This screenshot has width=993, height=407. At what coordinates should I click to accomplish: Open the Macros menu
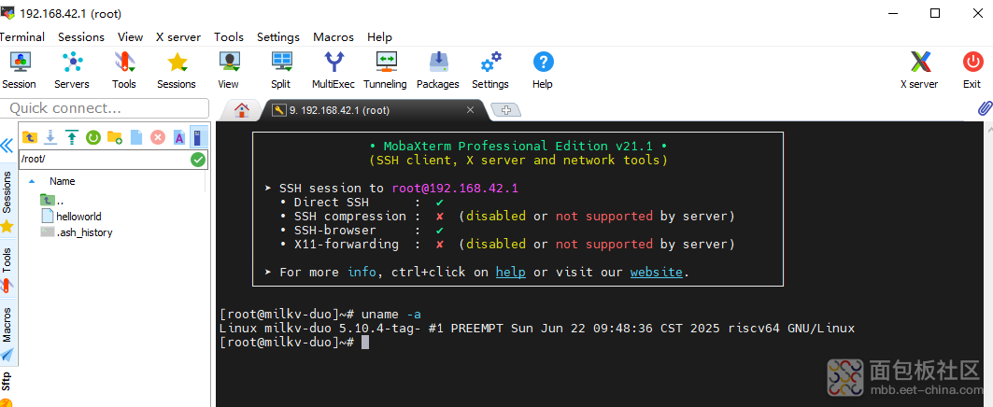point(333,36)
